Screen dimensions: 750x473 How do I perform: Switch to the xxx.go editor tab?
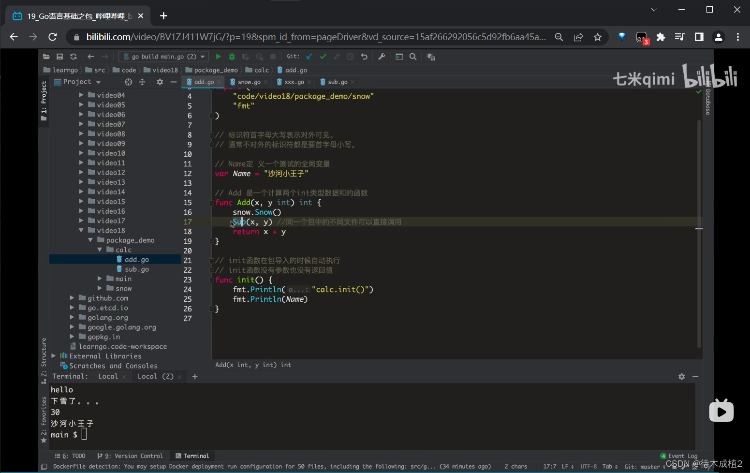click(294, 82)
